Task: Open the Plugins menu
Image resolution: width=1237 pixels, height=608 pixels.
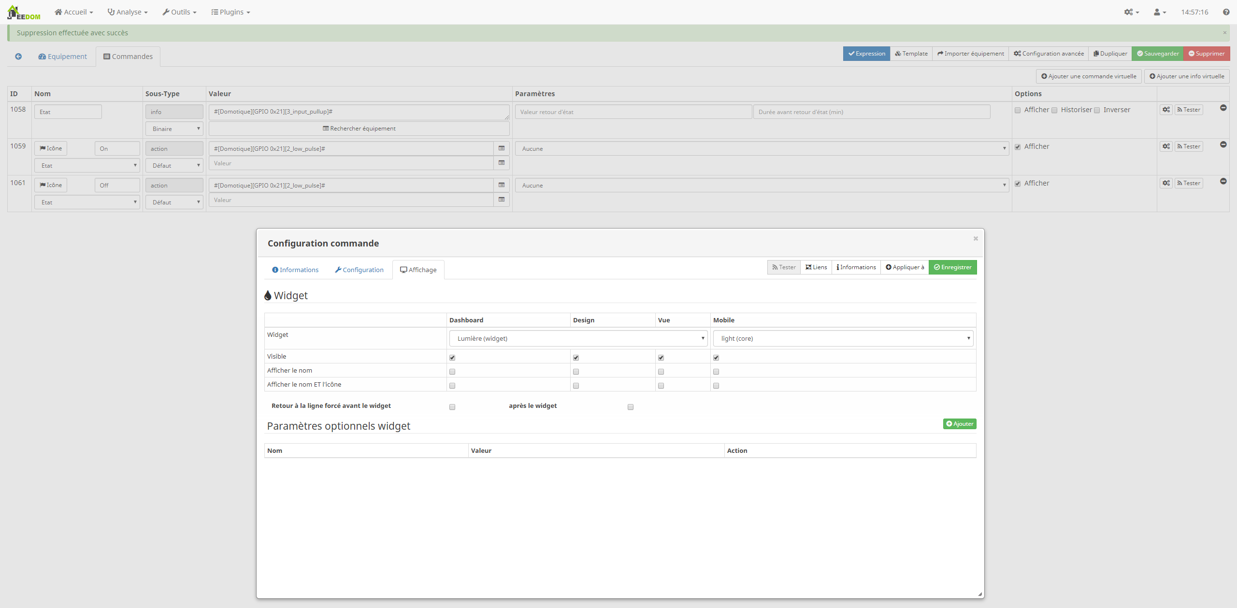Action: pyautogui.click(x=230, y=12)
